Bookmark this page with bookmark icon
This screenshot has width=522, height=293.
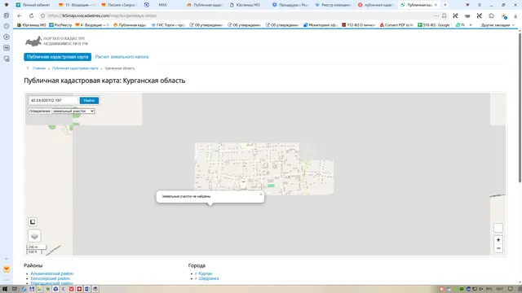point(444,15)
